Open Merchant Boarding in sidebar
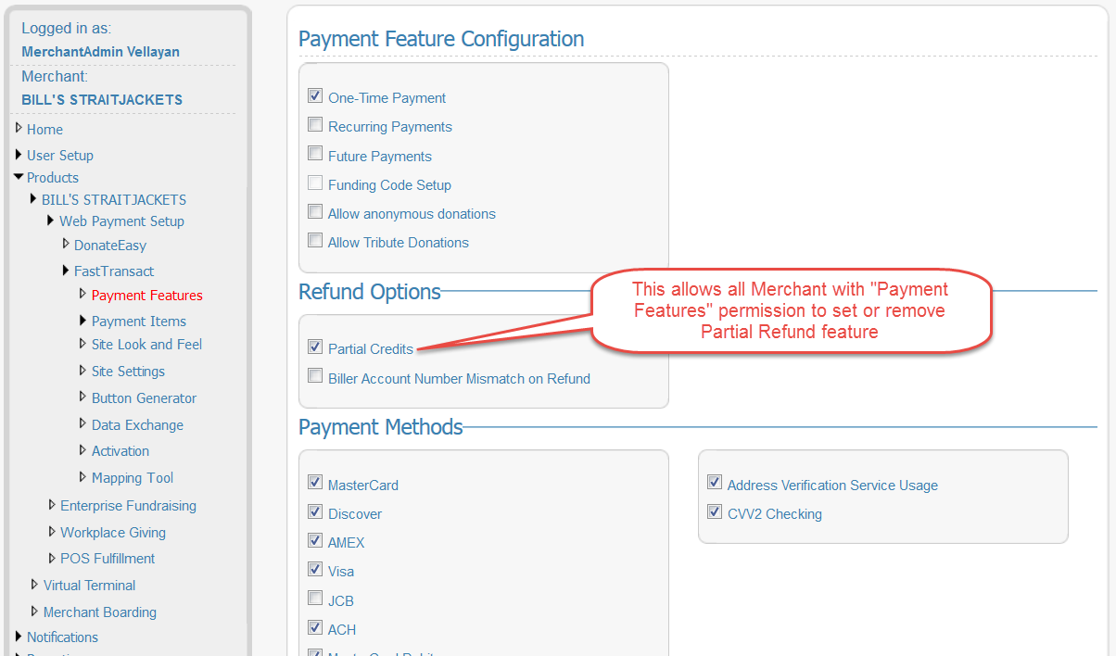 99,612
